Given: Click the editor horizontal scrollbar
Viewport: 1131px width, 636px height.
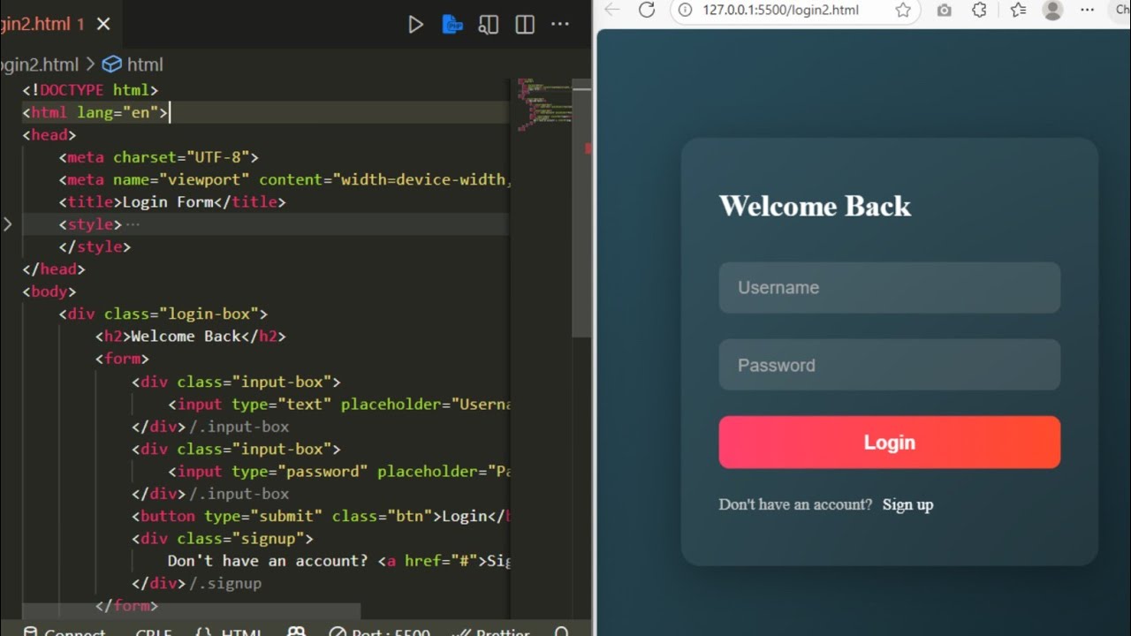Looking at the screenshot, I should (191, 609).
